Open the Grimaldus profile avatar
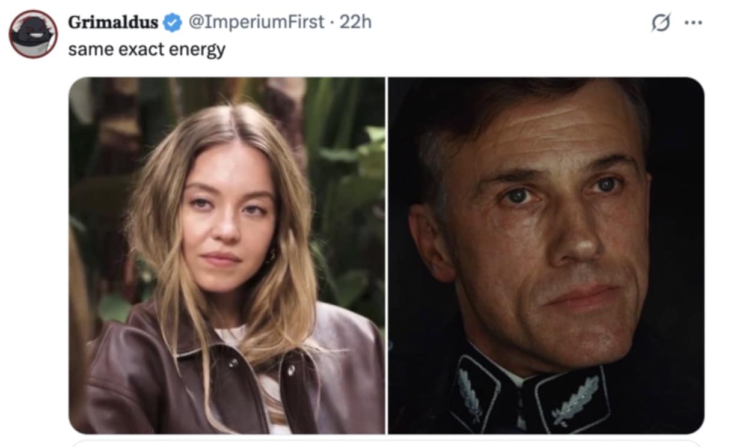Image resolution: width=736 pixels, height=447 pixels. pyautogui.click(x=33, y=34)
